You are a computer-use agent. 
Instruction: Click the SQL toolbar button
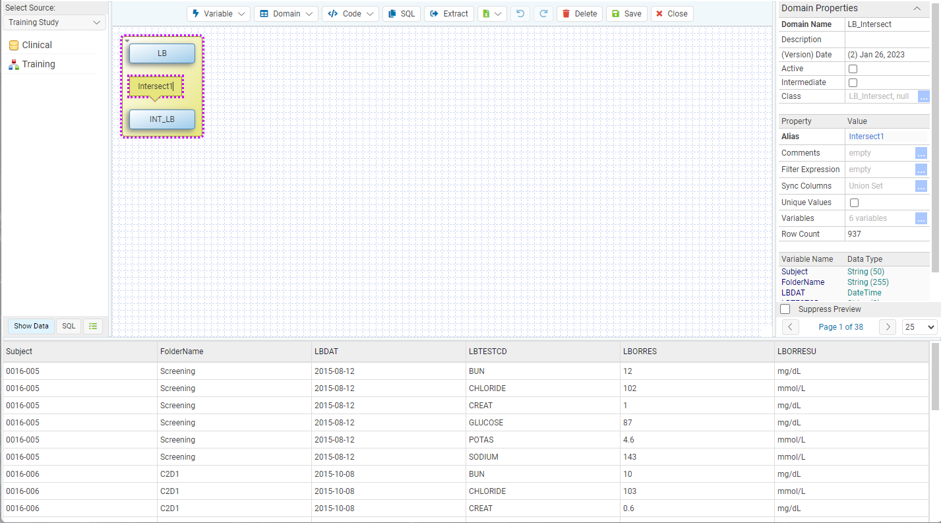(402, 14)
